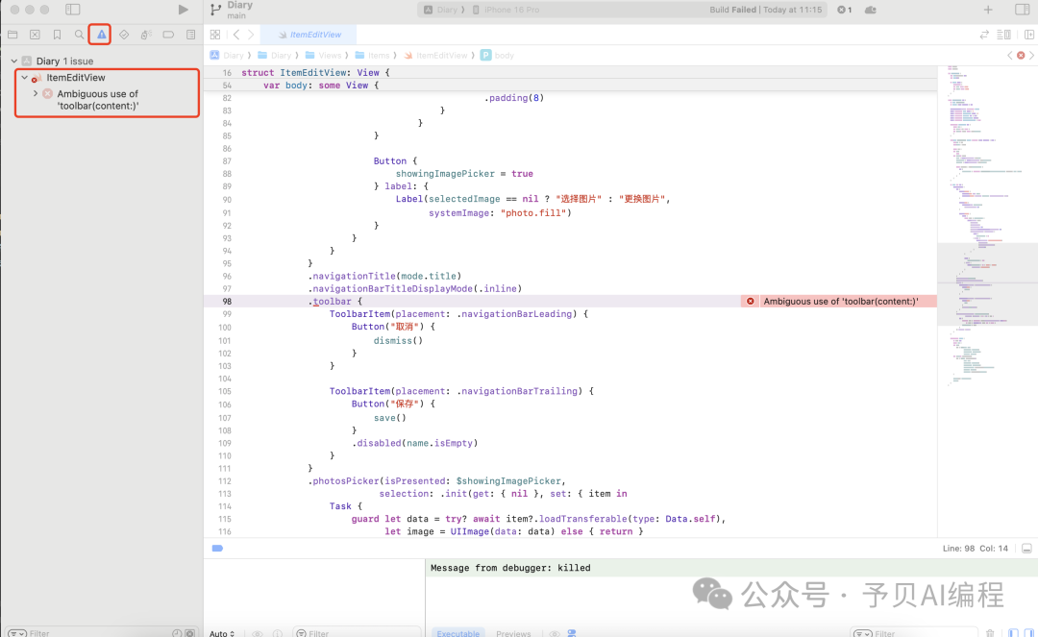Open the Find navigator magnifier icon
Image resolution: width=1038 pixels, height=637 pixels.
click(x=79, y=35)
